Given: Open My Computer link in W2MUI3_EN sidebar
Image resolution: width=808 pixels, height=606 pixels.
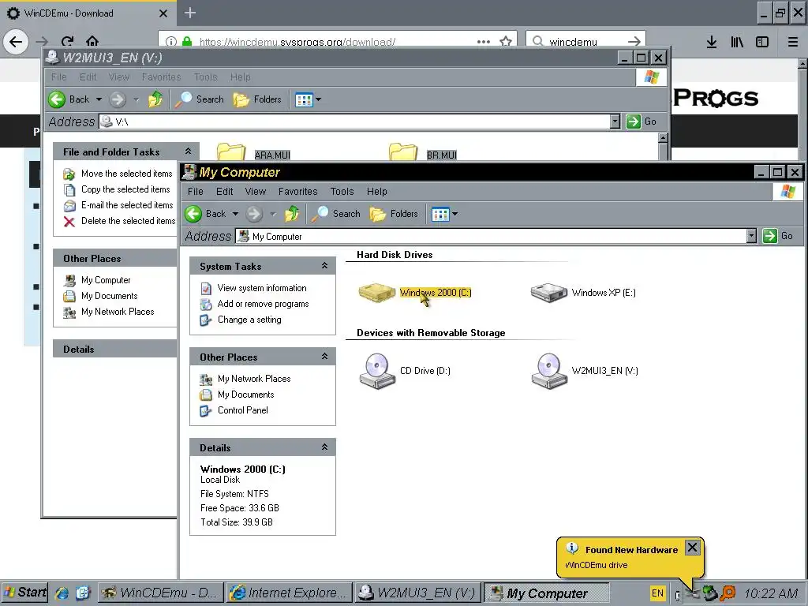Looking at the screenshot, I should (x=106, y=280).
